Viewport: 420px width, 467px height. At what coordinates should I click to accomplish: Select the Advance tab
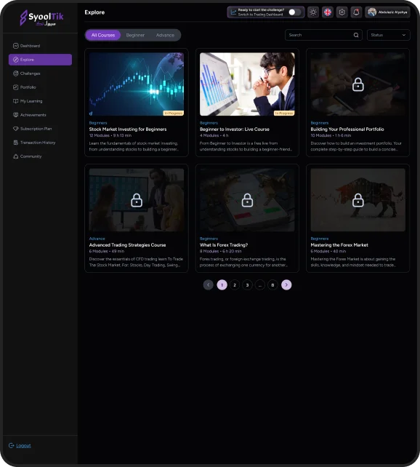pyautogui.click(x=165, y=35)
